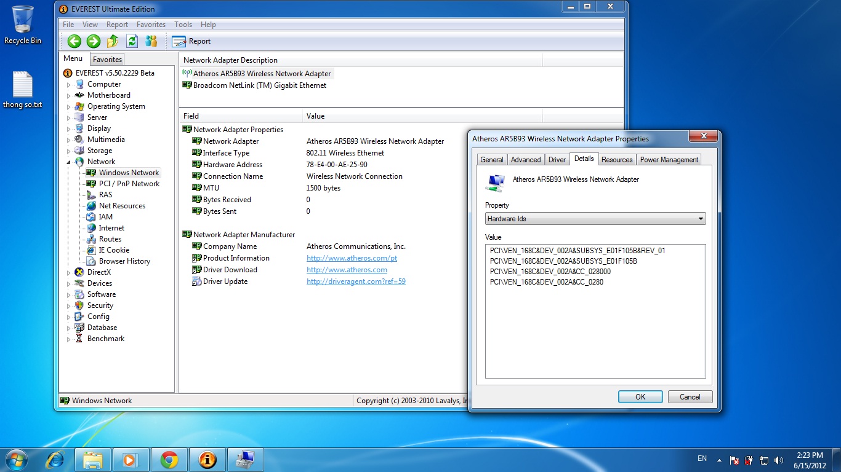Select the Operating System tree icon
Image resolution: width=841 pixels, height=472 pixels.
79,106
